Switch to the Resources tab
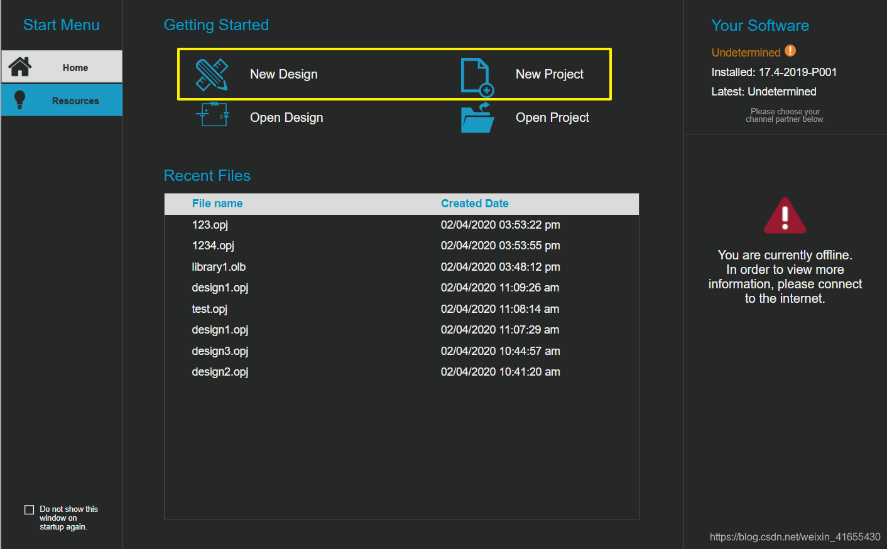 pyautogui.click(x=75, y=101)
